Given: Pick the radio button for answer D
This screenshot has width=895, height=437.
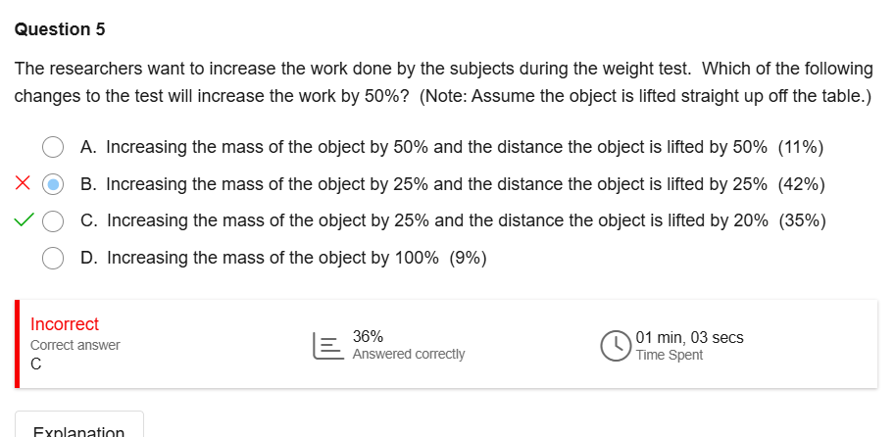Looking at the screenshot, I should [54, 258].
